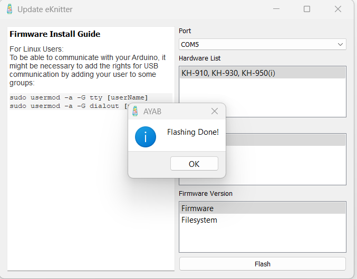
Task: Click empty space below Filesystem in the list
Action: tap(262, 238)
